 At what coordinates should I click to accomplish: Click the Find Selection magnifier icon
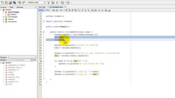point(66,10)
